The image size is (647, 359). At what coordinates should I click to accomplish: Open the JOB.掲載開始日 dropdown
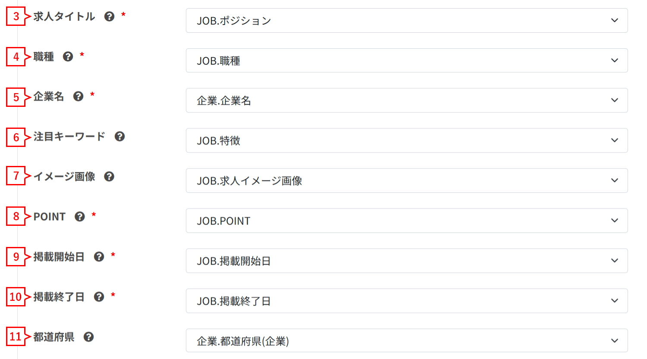pyautogui.click(x=406, y=261)
